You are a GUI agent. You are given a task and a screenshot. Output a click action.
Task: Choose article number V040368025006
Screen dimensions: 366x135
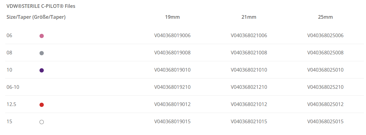325,36
